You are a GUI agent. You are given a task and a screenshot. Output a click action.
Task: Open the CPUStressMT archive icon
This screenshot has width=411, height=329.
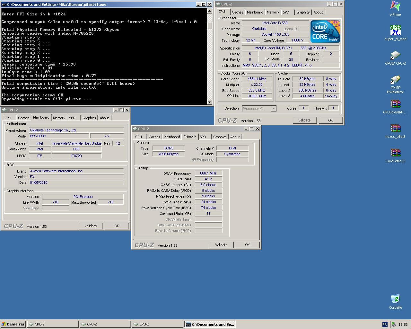coord(395,106)
